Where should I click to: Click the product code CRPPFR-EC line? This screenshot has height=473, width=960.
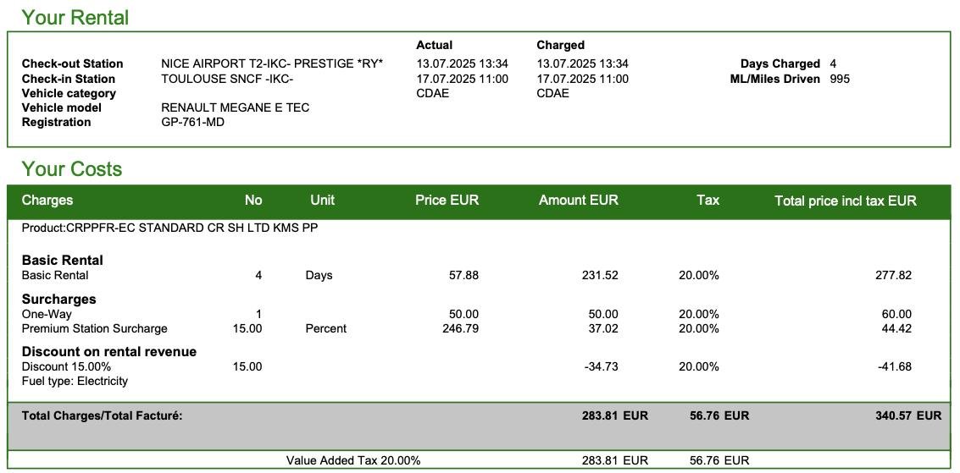[169, 228]
